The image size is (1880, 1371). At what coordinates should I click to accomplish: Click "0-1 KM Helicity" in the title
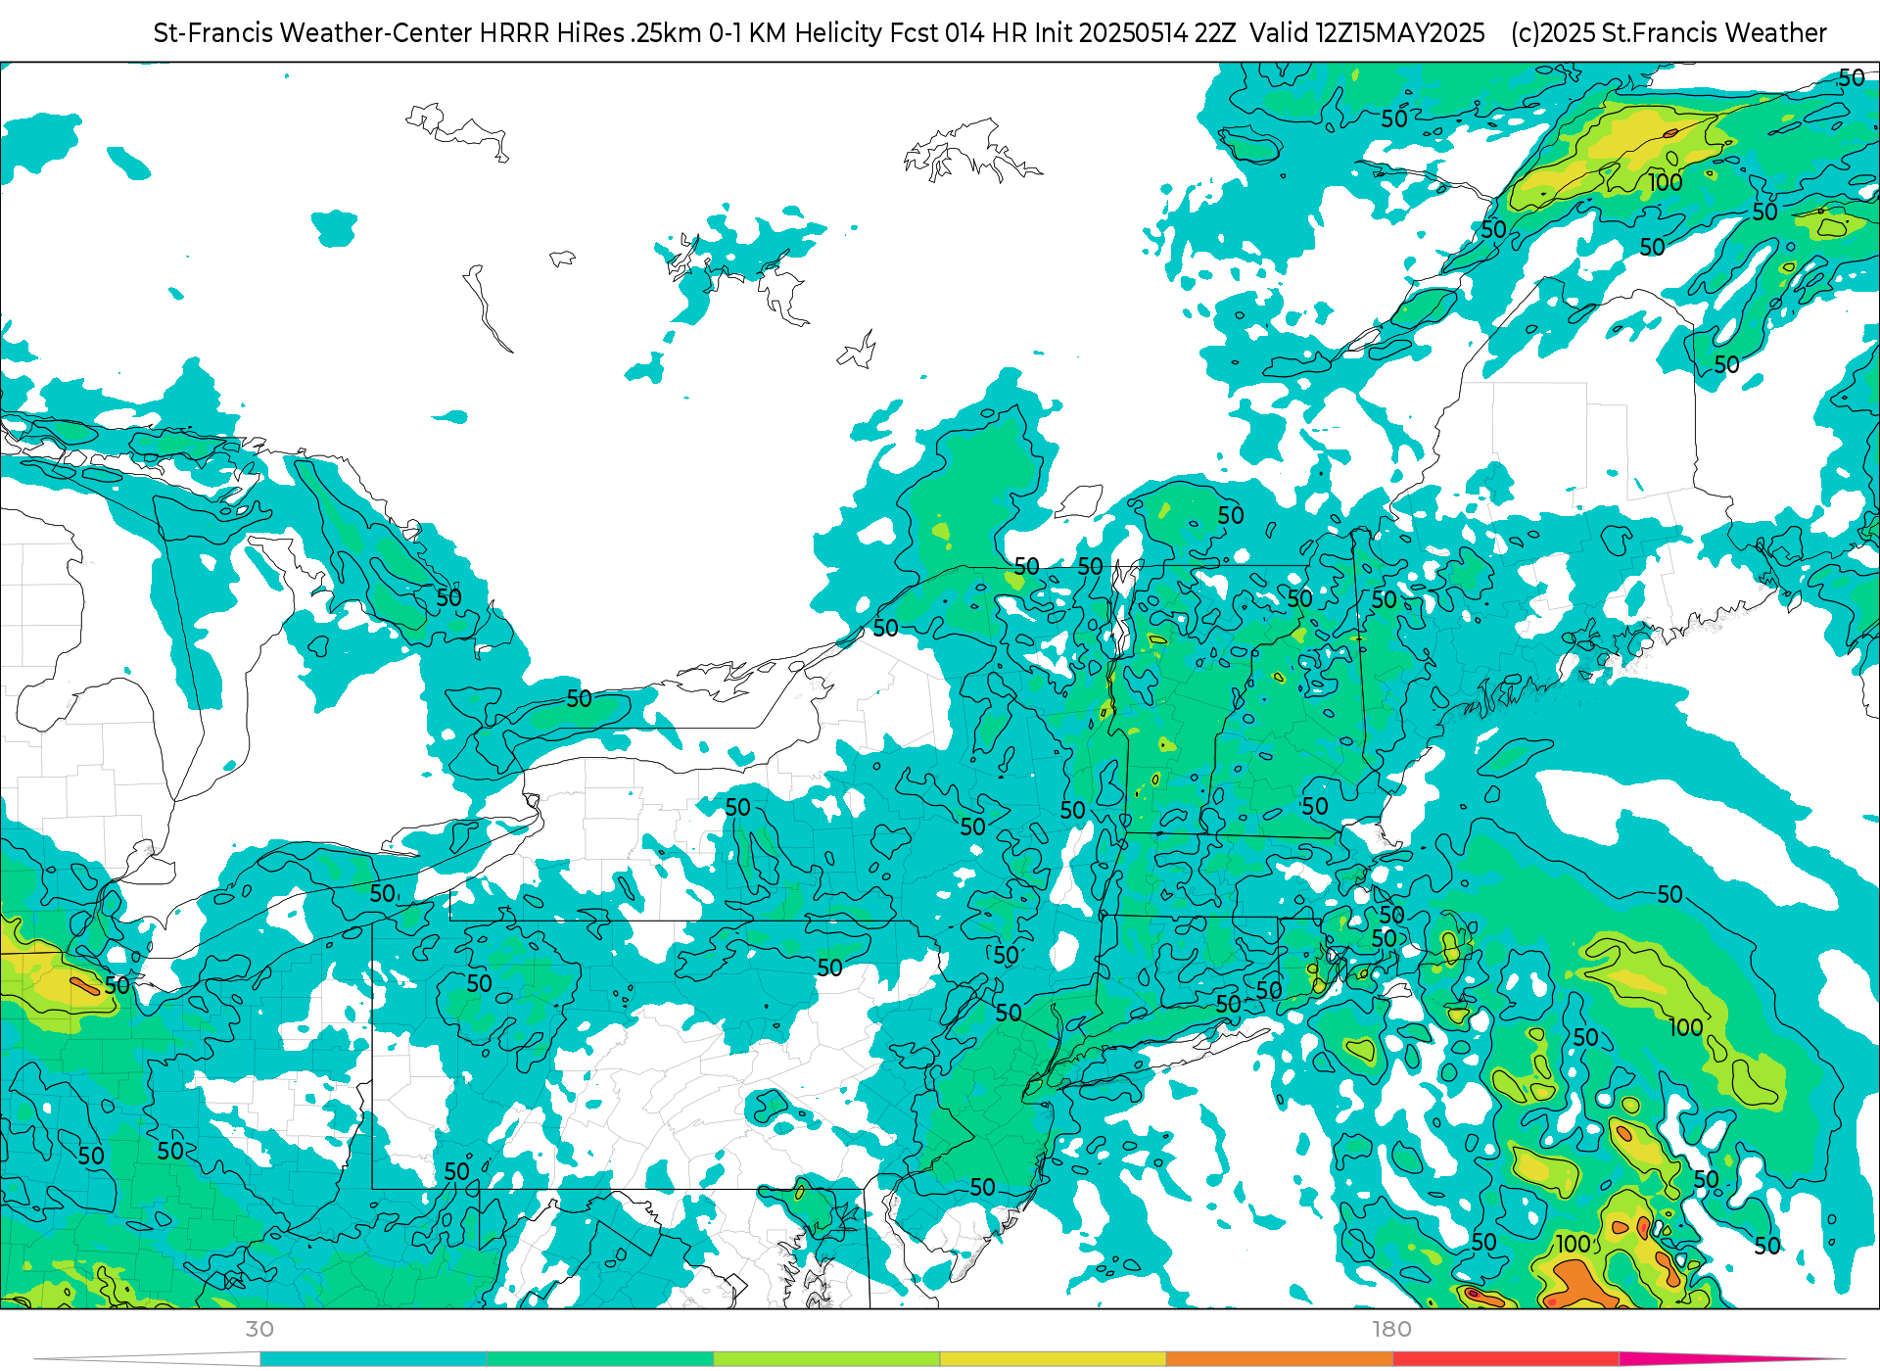pyautogui.click(x=796, y=33)
